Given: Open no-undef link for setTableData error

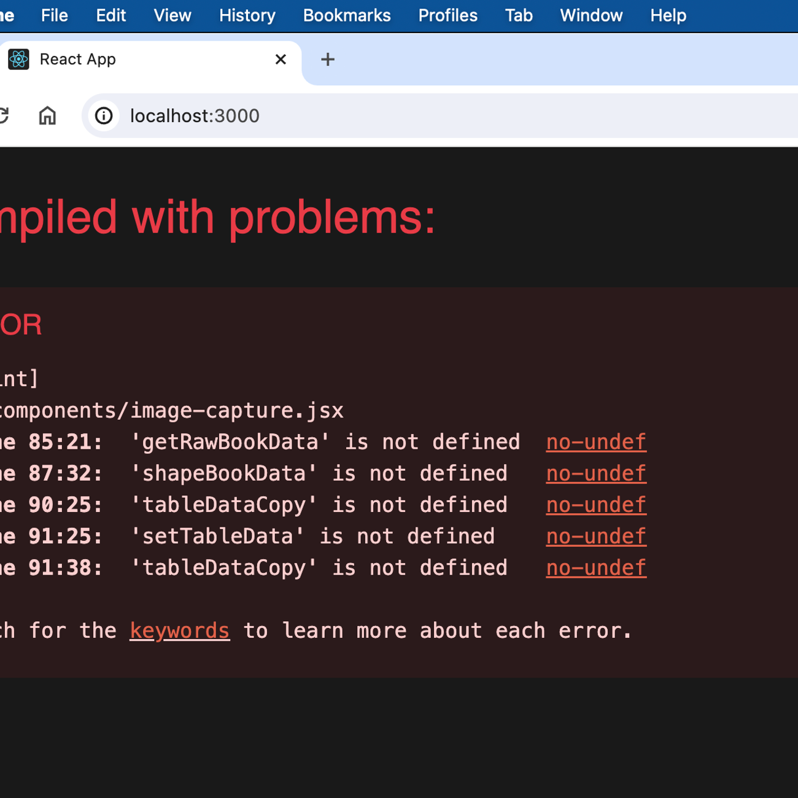Looking at the screenshot, I should click(596, 536).
